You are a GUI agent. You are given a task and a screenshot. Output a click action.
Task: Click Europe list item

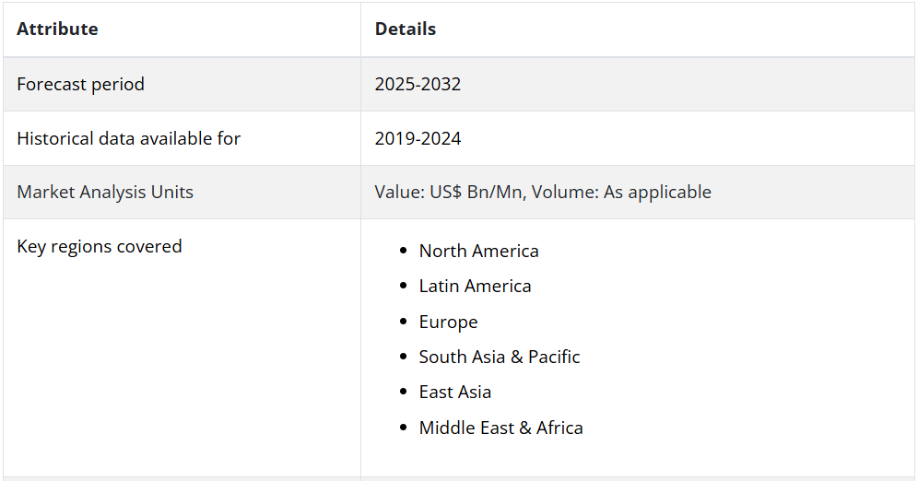click(448, 322)
